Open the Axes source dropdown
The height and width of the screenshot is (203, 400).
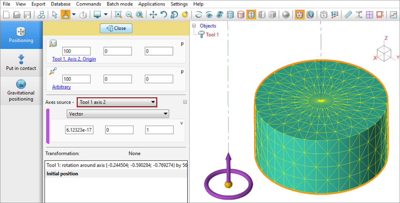[117, 102]
